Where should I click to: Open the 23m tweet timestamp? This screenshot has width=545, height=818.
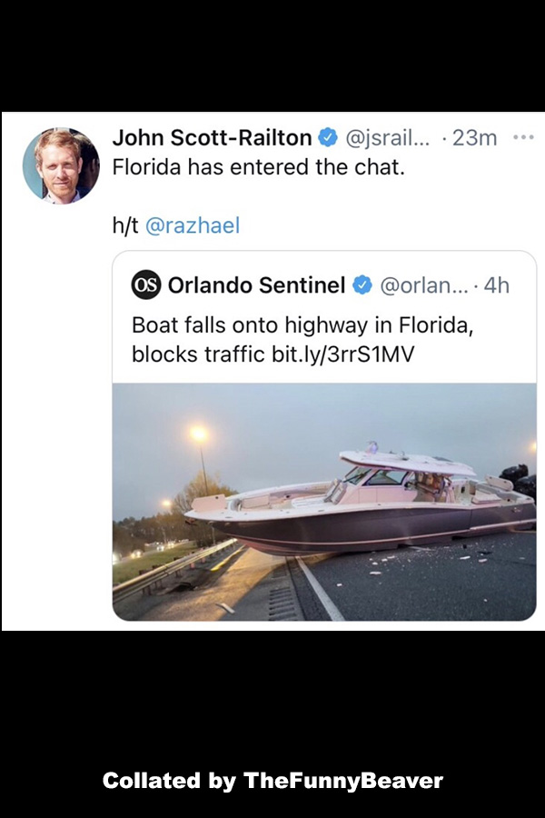(474, 138)
